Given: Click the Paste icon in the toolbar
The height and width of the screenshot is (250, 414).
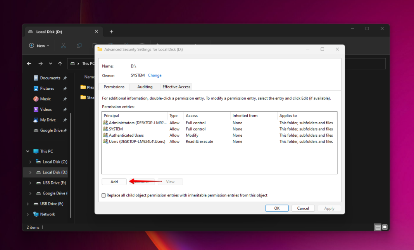Looking at the screenshot, I should coord(94,45).
